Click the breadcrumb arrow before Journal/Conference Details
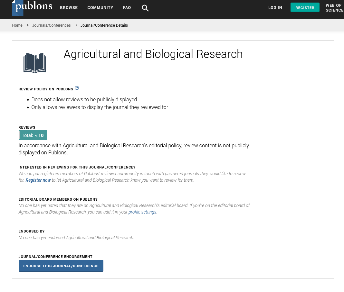 point(76,25)
